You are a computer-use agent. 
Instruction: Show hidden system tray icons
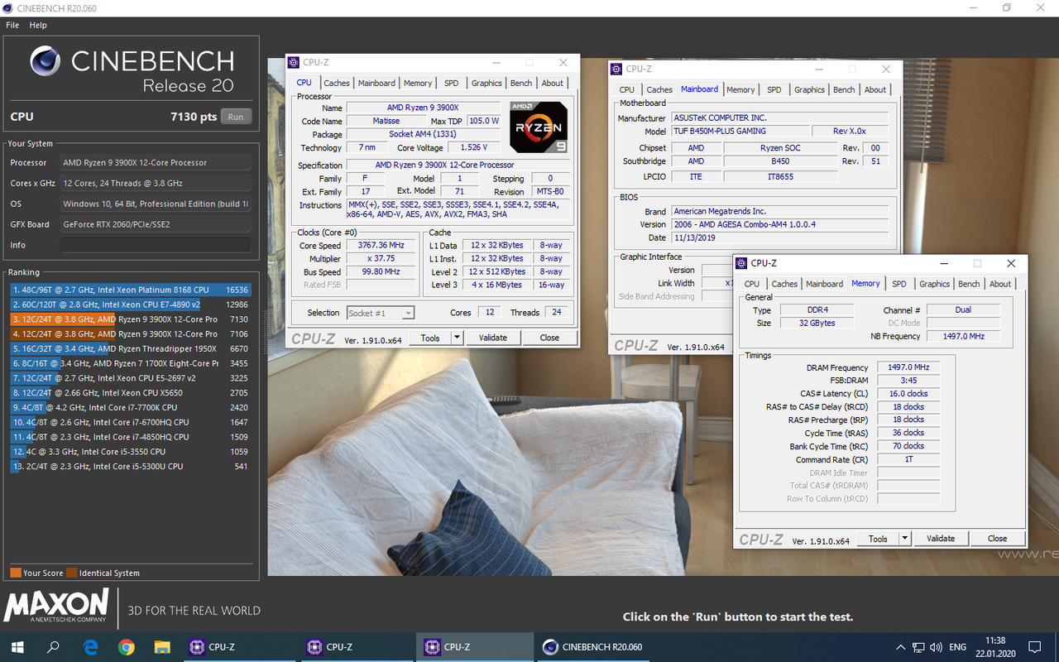[x=901, y=647]
